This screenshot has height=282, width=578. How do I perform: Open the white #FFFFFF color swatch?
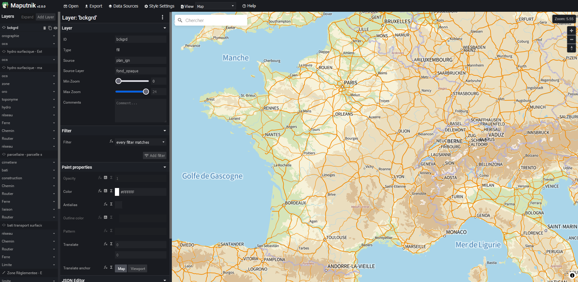pyautogui.click(x=117, y=192)
